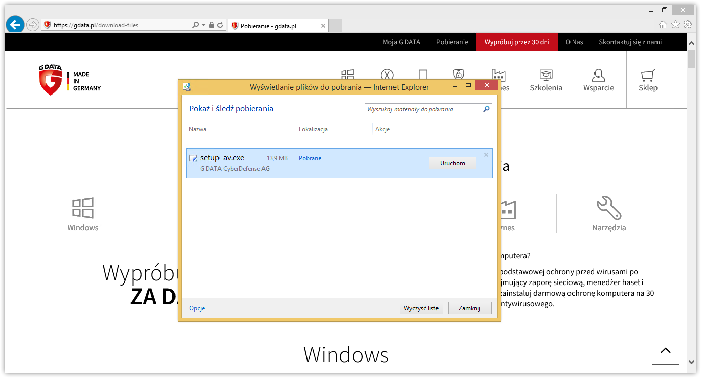Expand the address bar dropdown arrow
This screenshot has height=378, width=701.
click(203, 25)
